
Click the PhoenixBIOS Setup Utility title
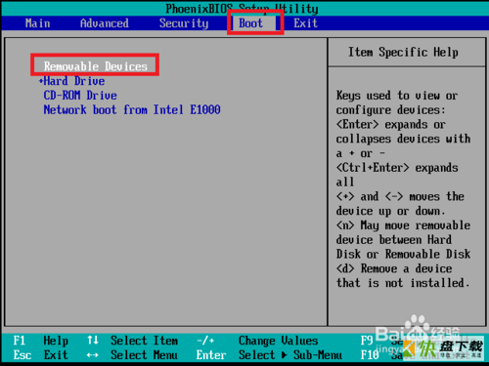(x=242, y=9)
